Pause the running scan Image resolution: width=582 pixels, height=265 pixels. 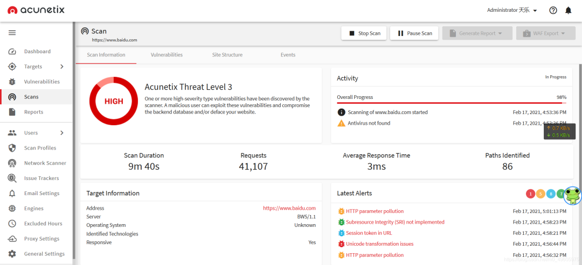414,33
